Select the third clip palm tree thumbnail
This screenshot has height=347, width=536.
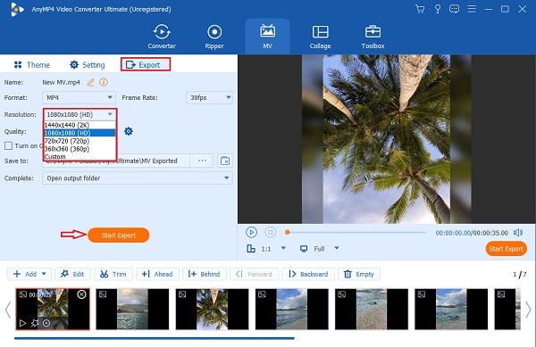click(x=213, y=310)
